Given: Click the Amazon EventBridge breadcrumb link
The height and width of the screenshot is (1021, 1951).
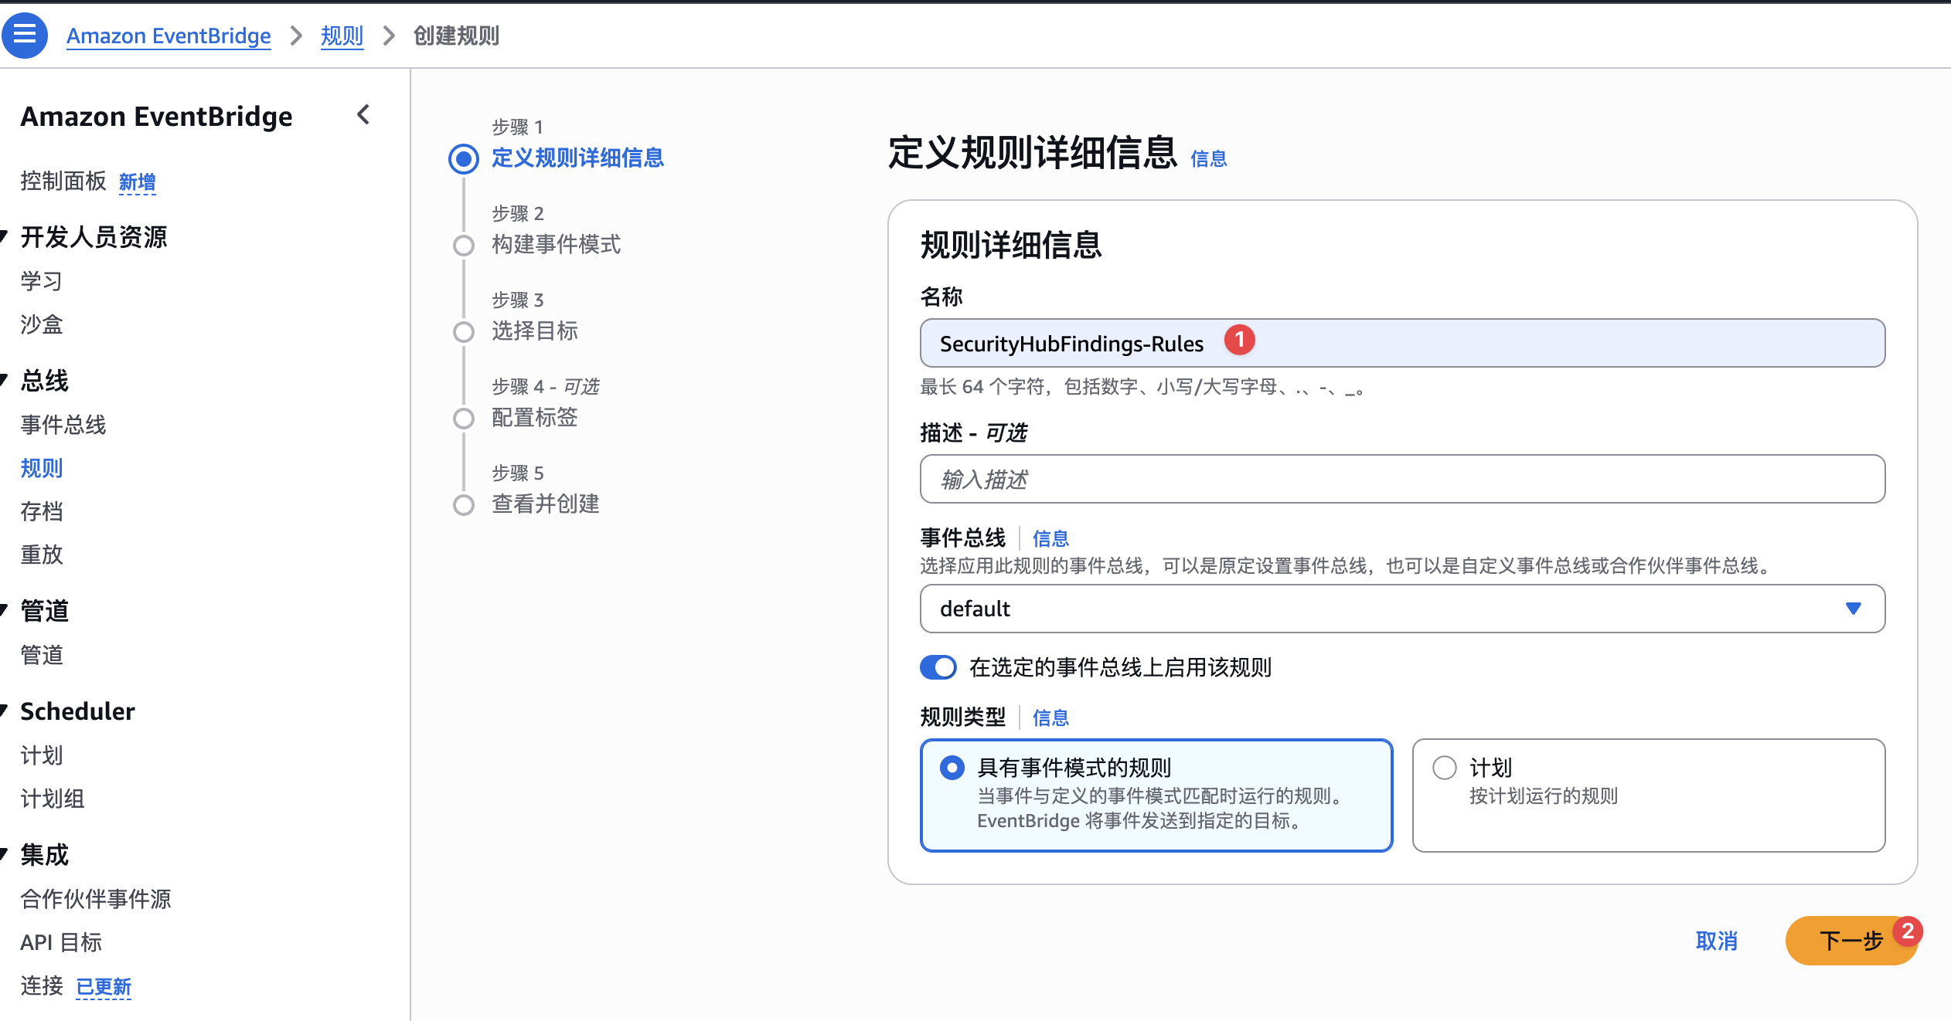Looking at the screenshot, I should coord(169,36).
